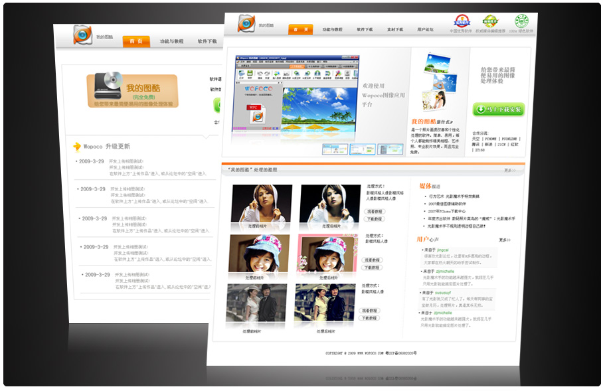603x391 pixels.
Task: Open 更多>> next to 用户心声
Action: click(x=505, y=240)
